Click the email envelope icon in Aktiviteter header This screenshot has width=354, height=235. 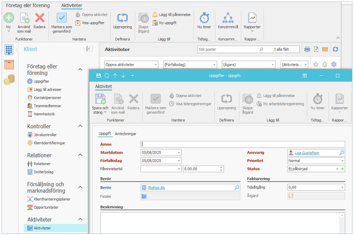(x=325, y=49)
